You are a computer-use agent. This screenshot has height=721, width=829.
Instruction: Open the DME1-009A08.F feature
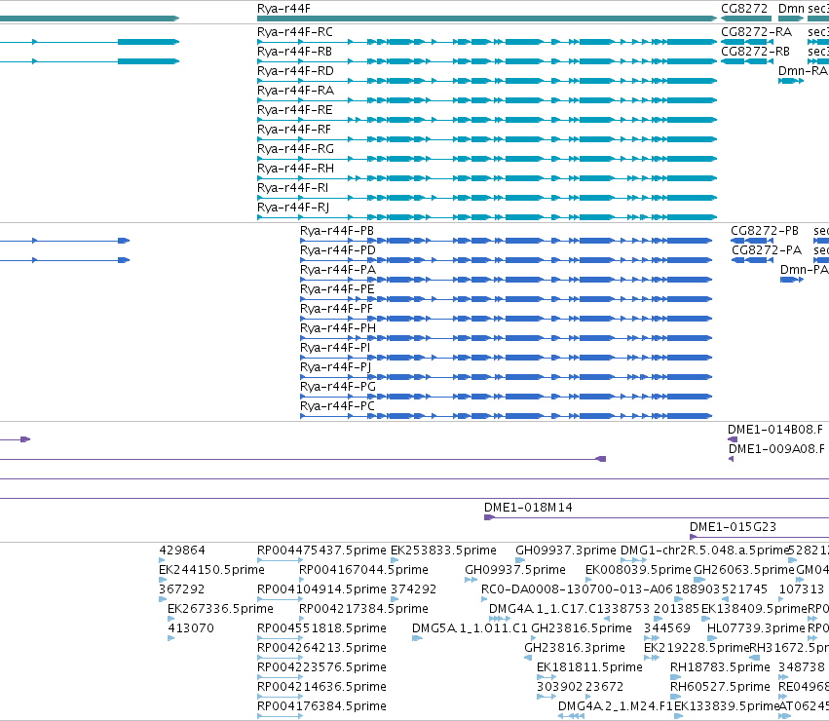click(x=776, y=449)
